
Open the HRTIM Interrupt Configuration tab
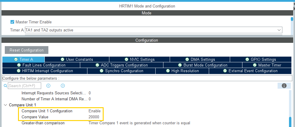45,71
